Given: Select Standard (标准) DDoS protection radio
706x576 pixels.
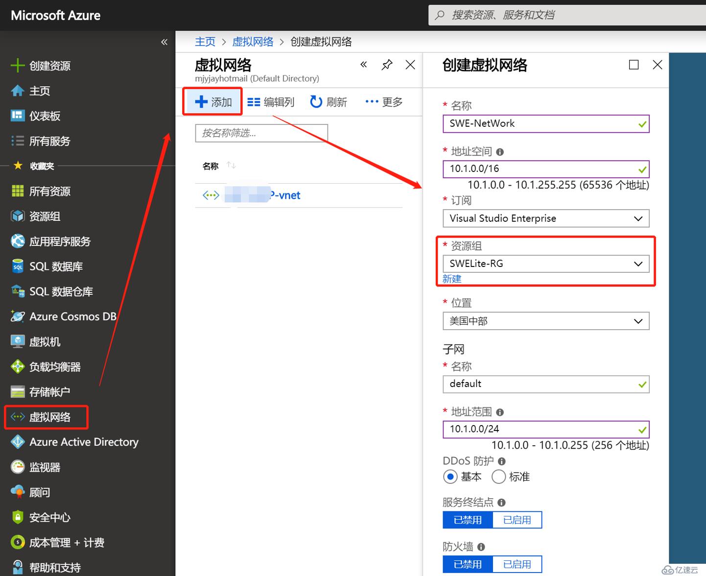Looking at the screenshot, I should coord(498,477).
